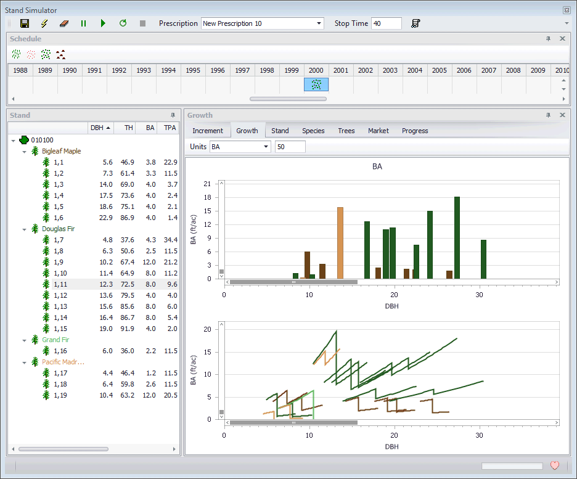Click the dark green dotted thinning icon in Schedule toolbar
This screenshot has width=577, height=479.
click(x=46, y=54)
